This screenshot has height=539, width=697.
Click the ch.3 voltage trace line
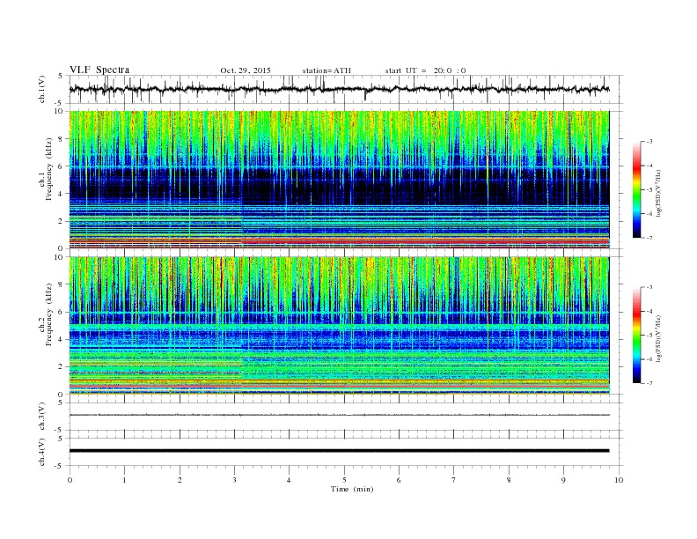coord(339,415)
